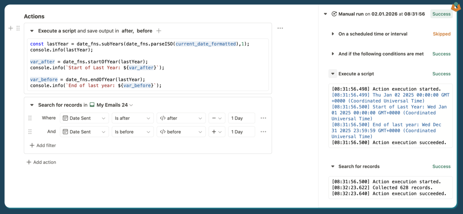Open the 'Is after' operator dropdown
Viewport: 463px width, 214px height.
pyautogui.click(x=132, y=118)
